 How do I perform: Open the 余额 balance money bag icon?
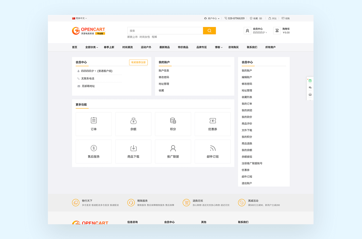click(x=133, y=121)
